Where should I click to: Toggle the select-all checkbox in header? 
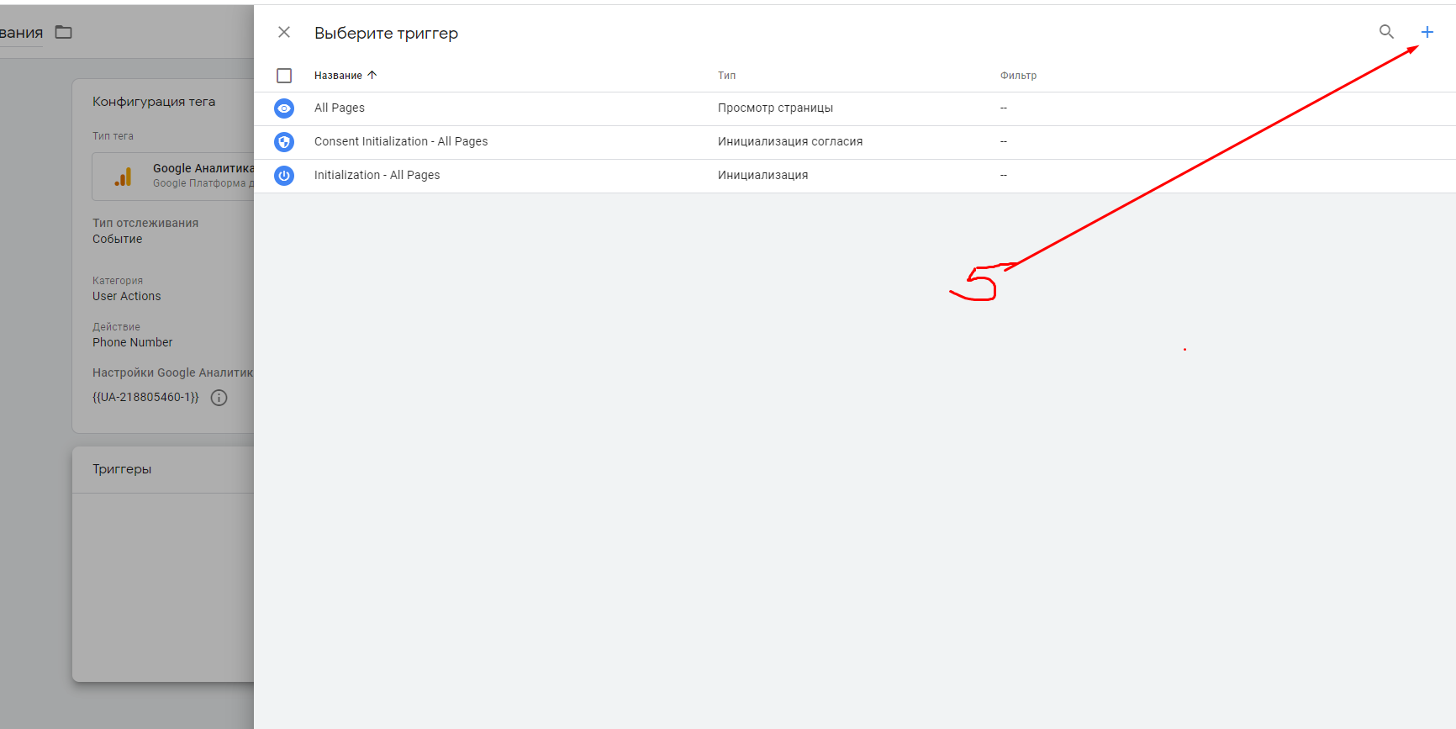pyautogui.click(x=284, y=76)
